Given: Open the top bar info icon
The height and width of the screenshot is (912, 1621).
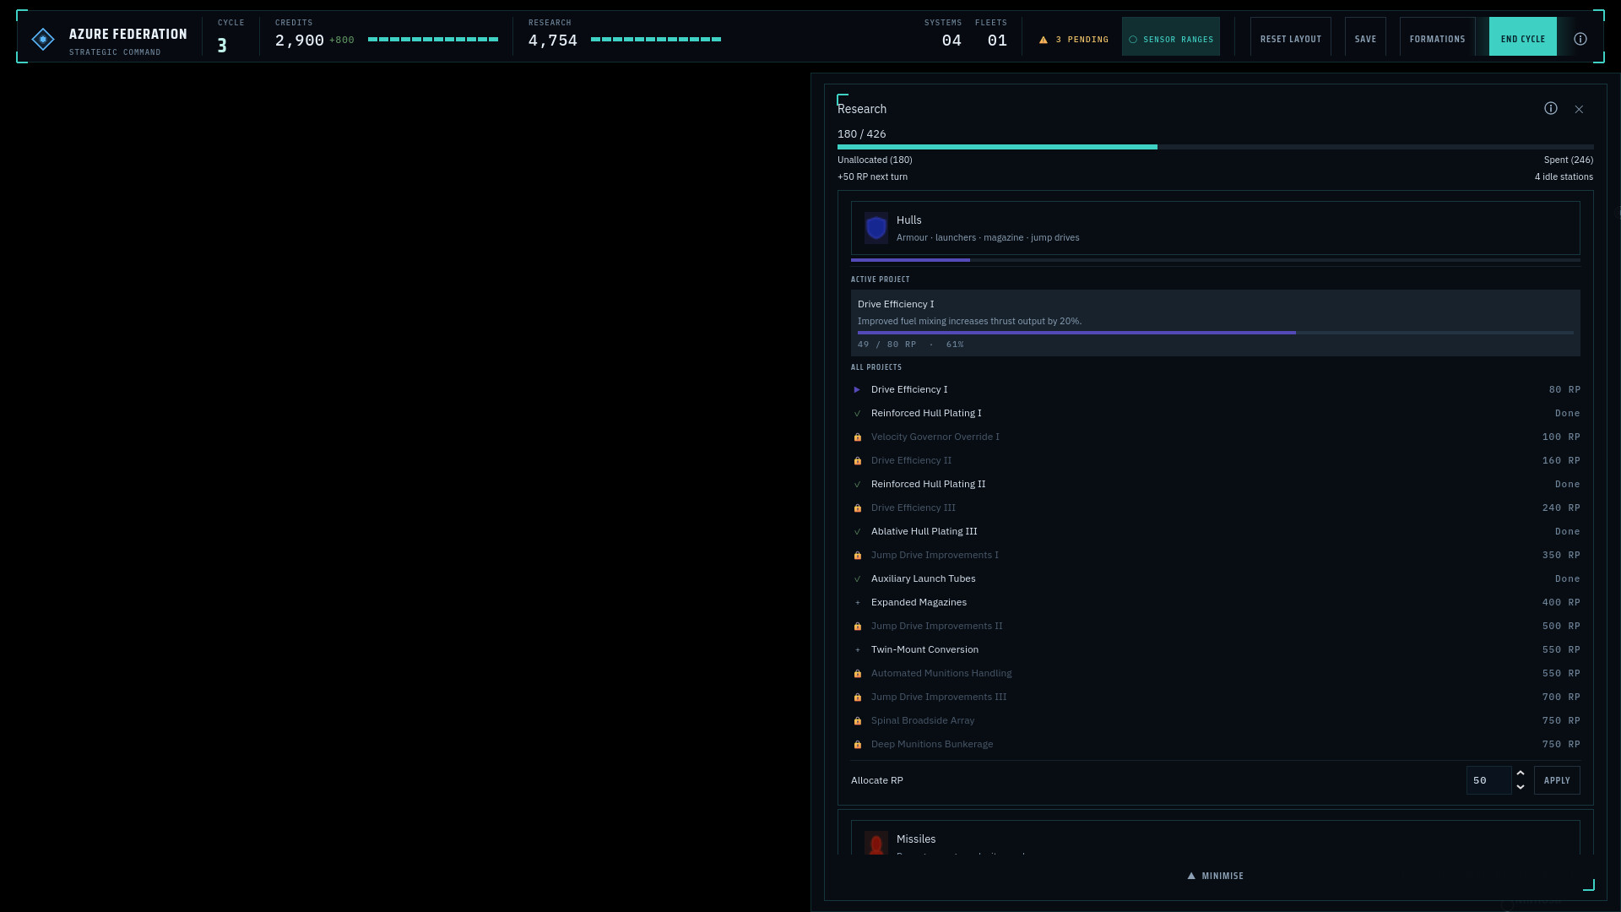Looking at the screenshot, I should pos(1580,39).
